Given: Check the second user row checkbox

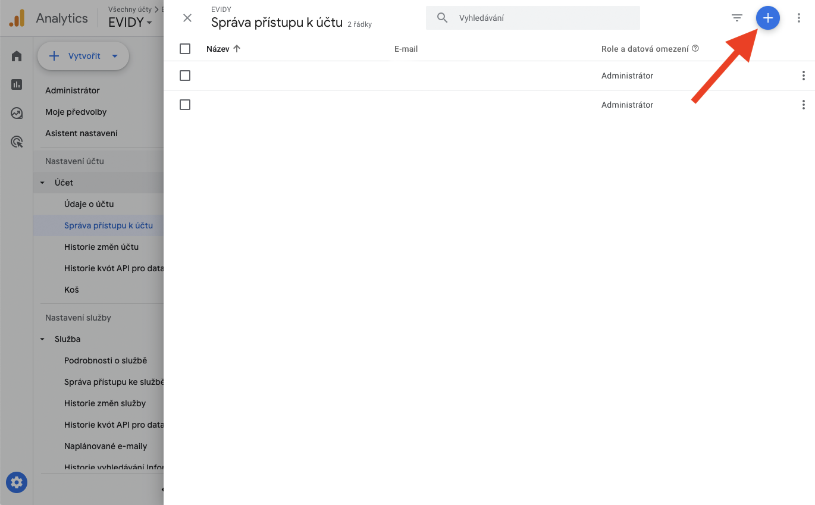Looking at the screenshot, I should tap(185, 105).
